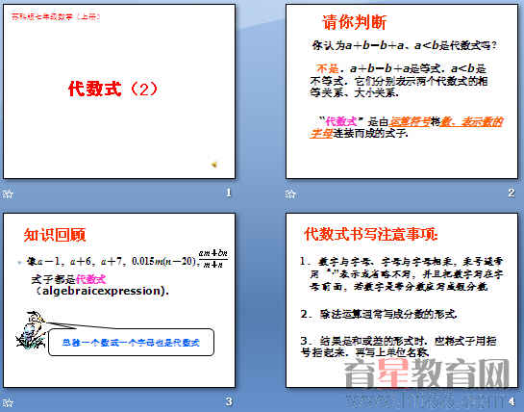The image size is (524, 412).
Task: Click the small speaker icon on slide 1
Action: click(214, 164)
